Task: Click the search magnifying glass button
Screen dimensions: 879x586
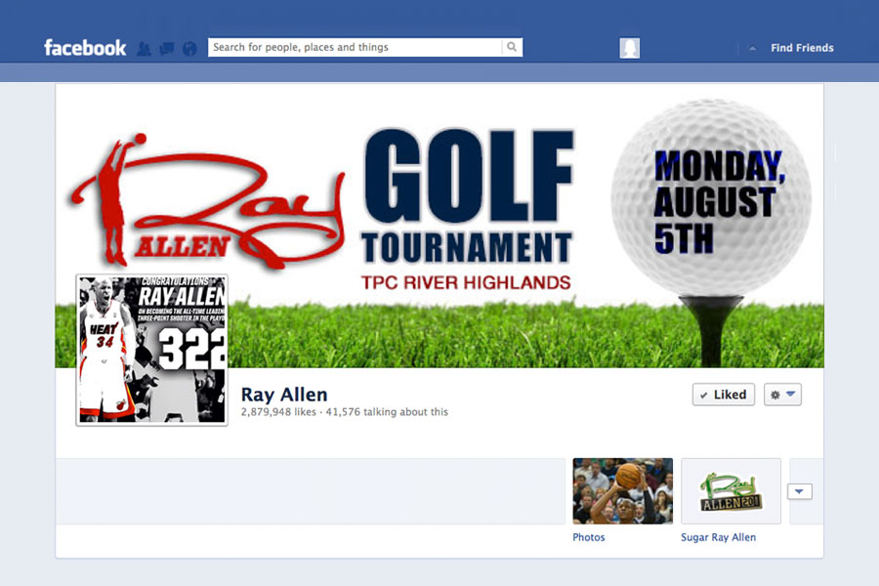Action: click(x=512, y=47)
